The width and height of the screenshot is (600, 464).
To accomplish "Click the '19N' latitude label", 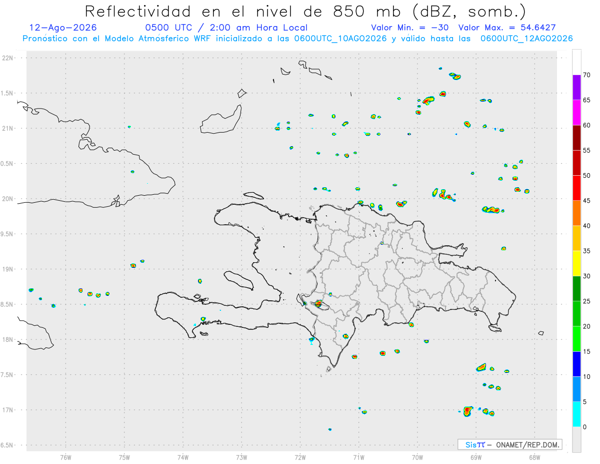I will click(x=7, y=269).
